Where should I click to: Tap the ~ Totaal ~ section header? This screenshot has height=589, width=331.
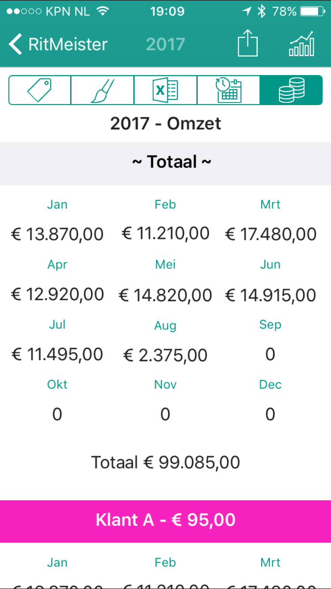[165, 162]
